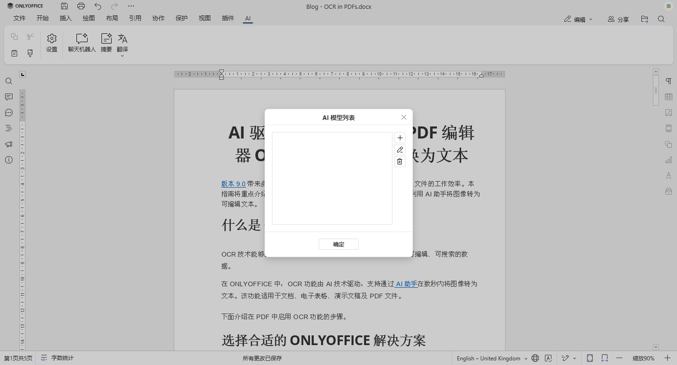The width and height of the screenshot is (677, 365).
Task: Open the Editing mode (编辑) dropdown
Action: (578, 19)
